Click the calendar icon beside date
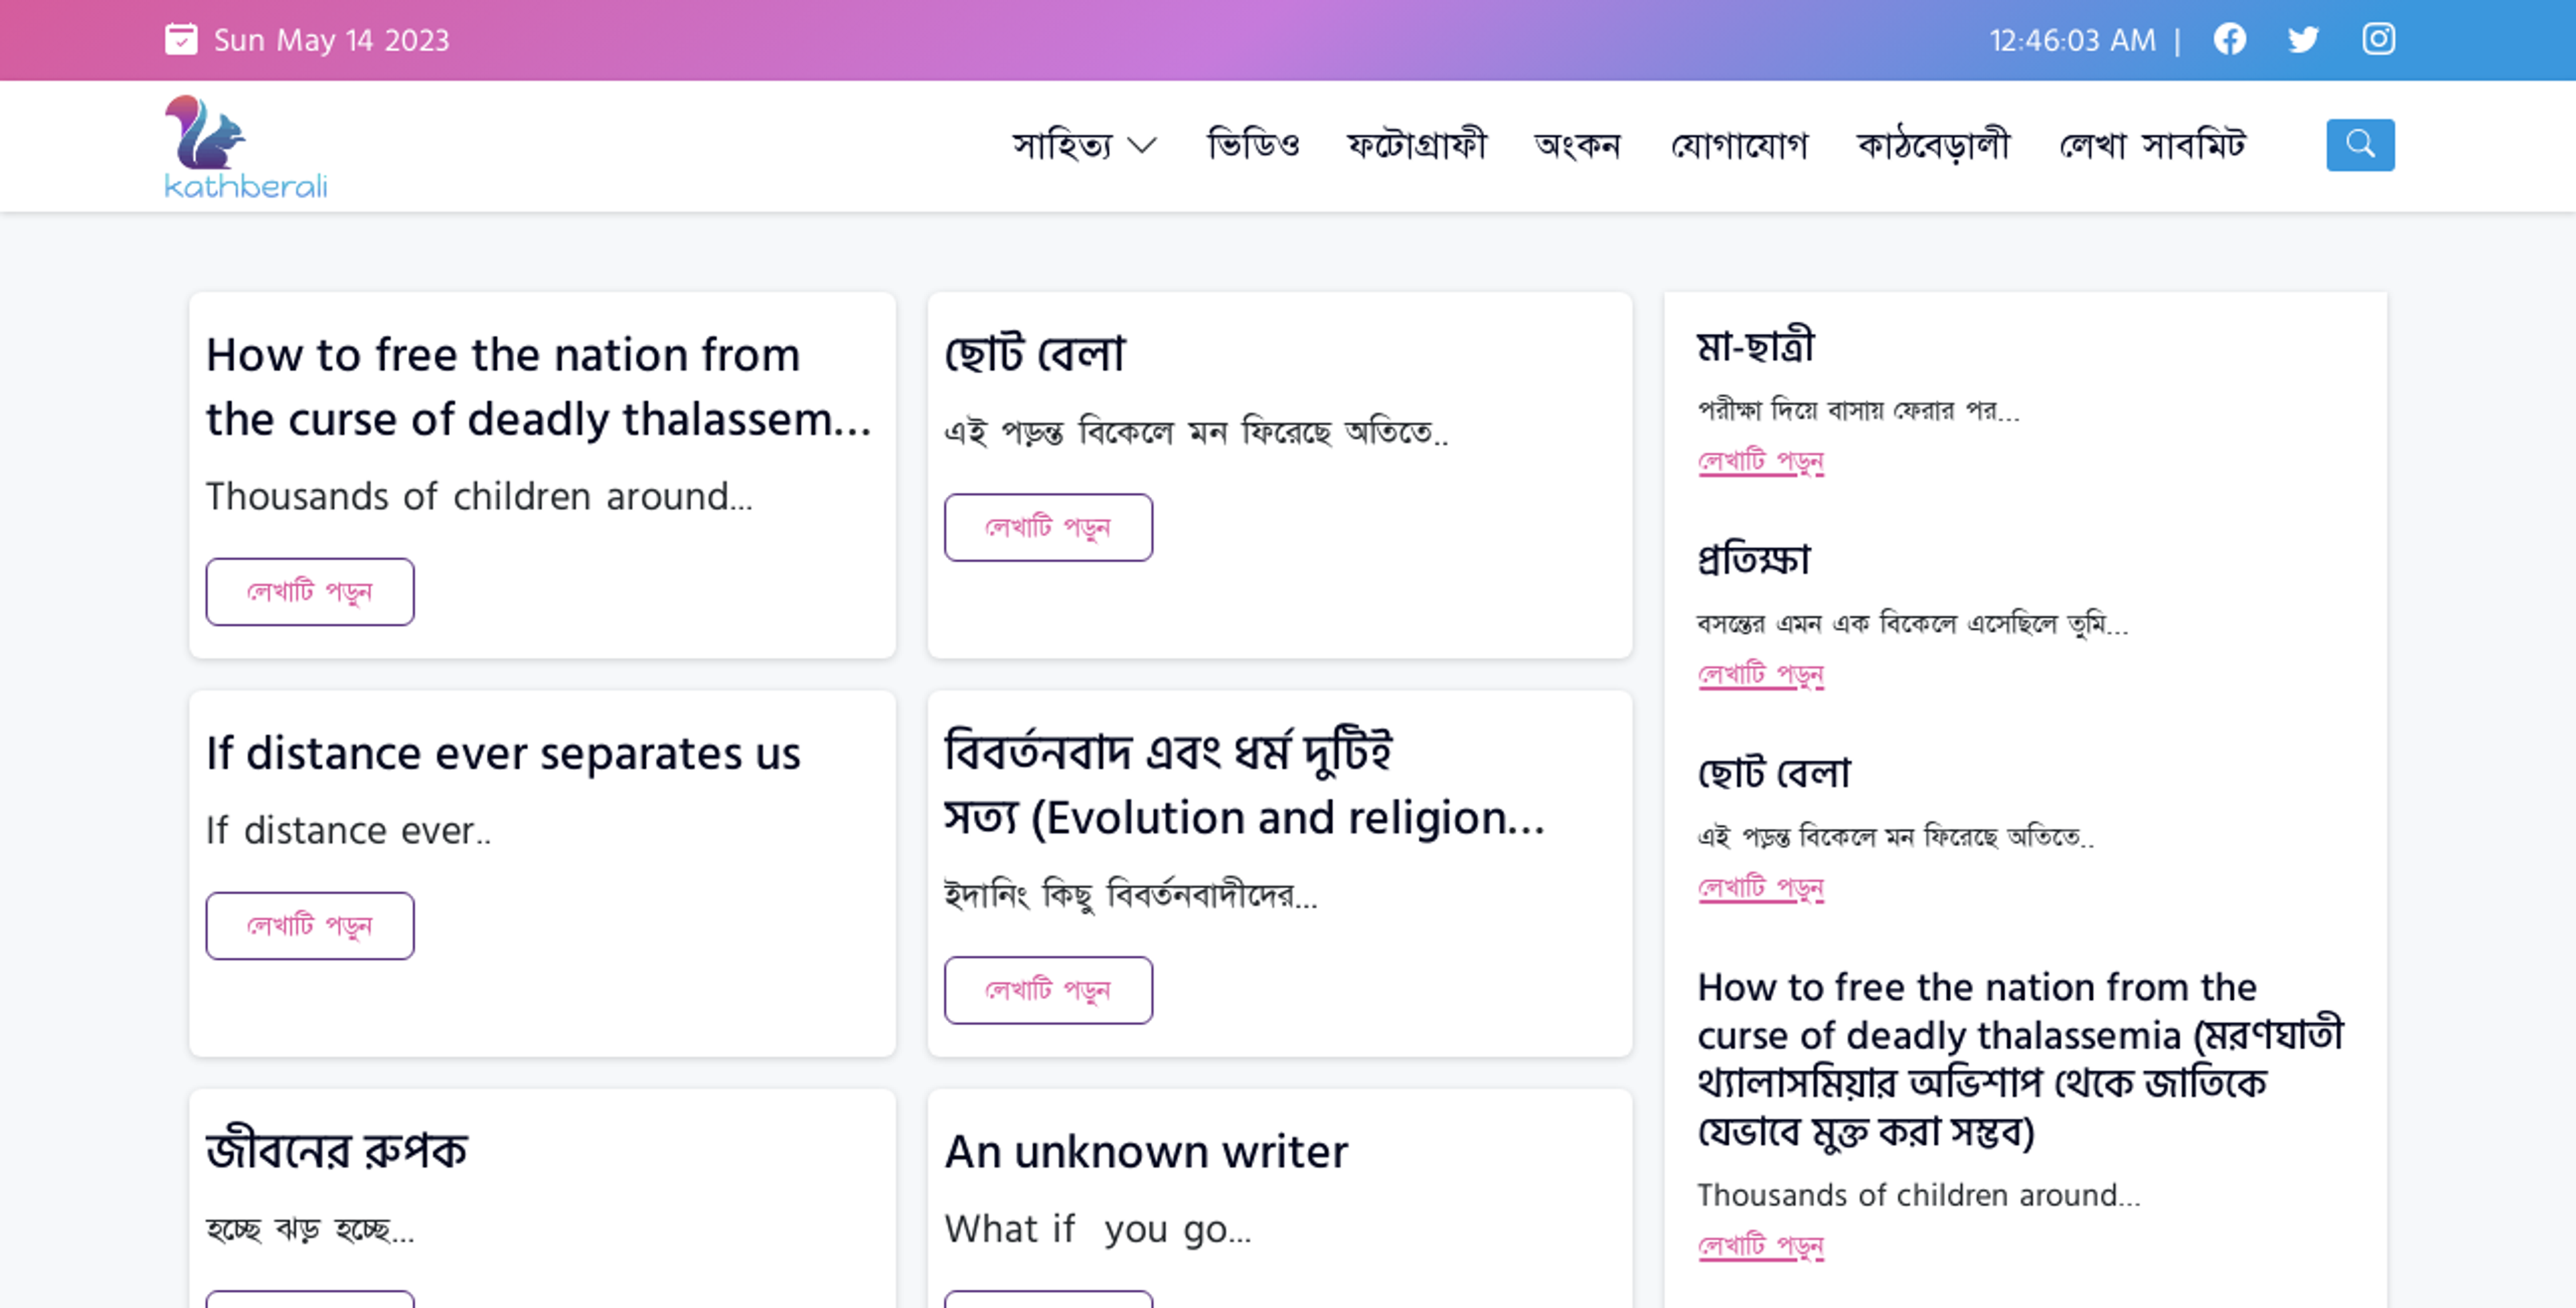This screenshot has width=2576, height=1308. [181, 39]
